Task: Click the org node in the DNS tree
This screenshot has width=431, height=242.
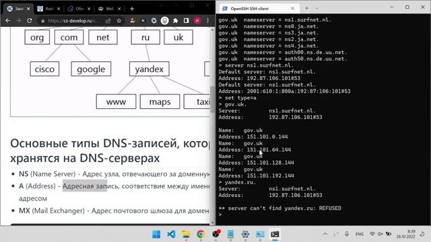Action: tap(37, 37)
